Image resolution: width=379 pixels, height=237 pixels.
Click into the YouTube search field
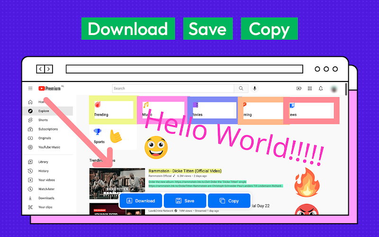coord(173,88)
